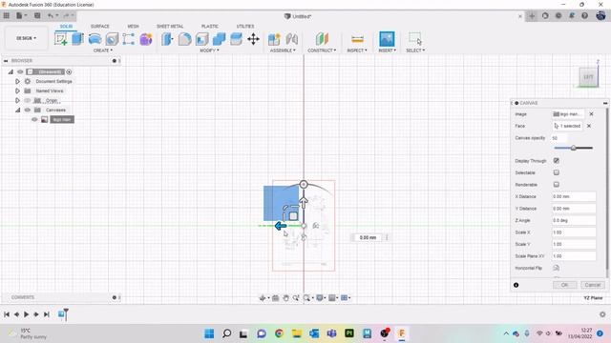Enable the Renderable checkbox
Screen dimensions: 611x343
click(x=556, y=184)
